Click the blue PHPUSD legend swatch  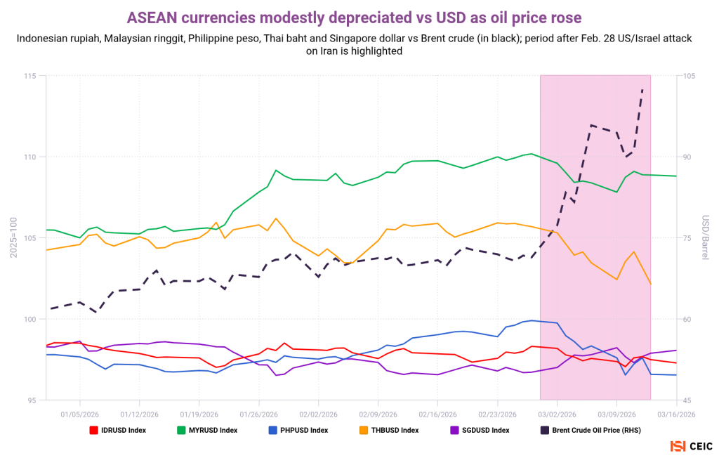tap(272, 430)
